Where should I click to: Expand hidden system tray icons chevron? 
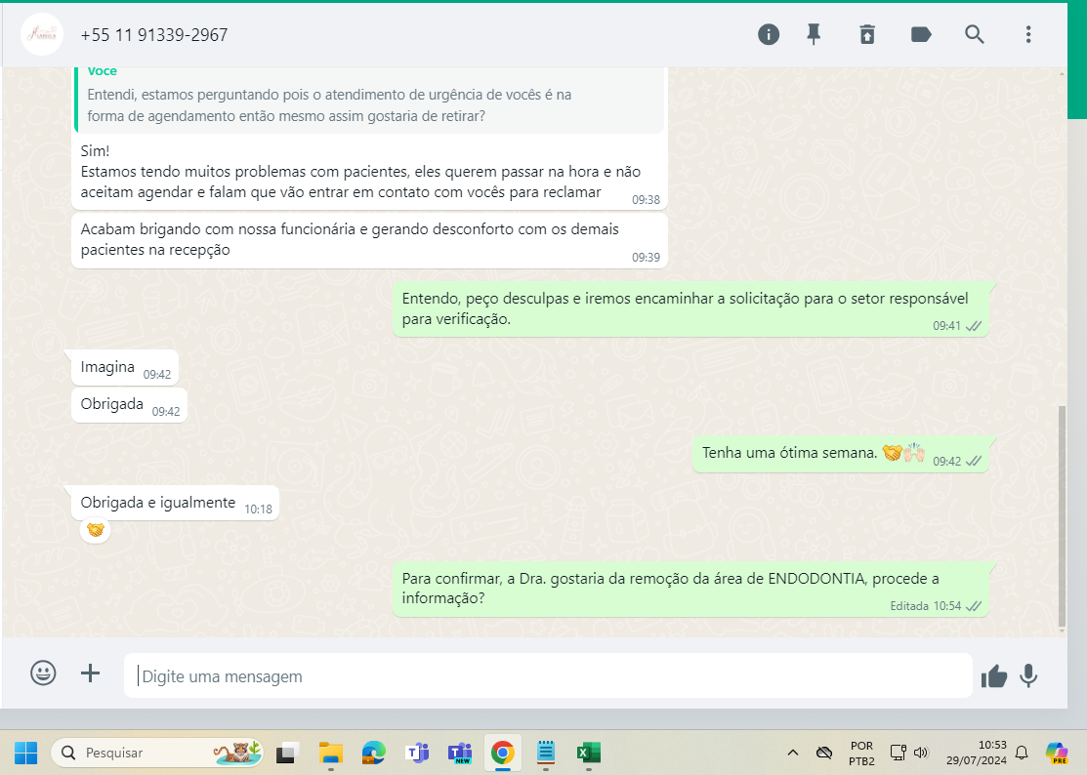click(793, 753)
